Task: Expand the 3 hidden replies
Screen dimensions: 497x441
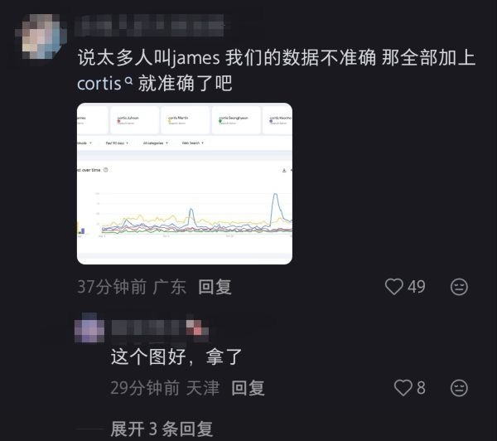Action: (x=162, y=429)
